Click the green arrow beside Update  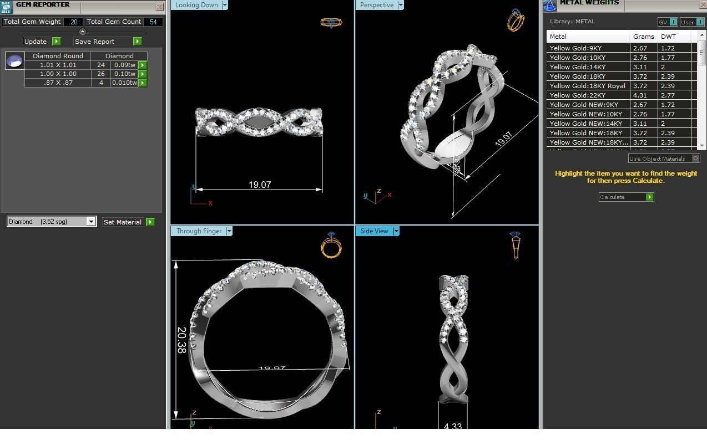56,42
